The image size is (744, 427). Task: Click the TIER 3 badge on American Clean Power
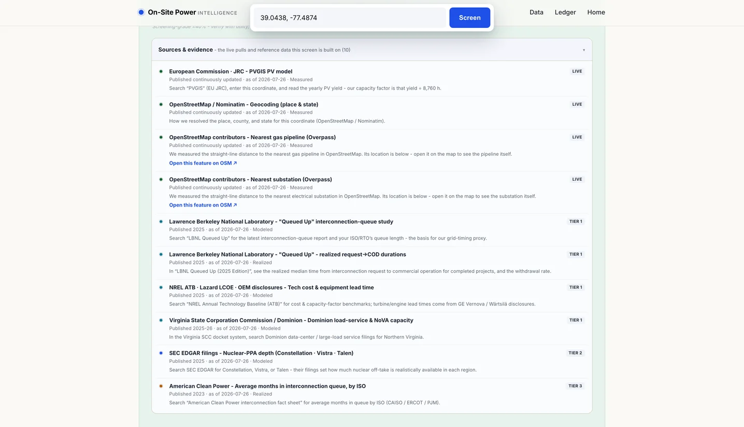[576, 386]
